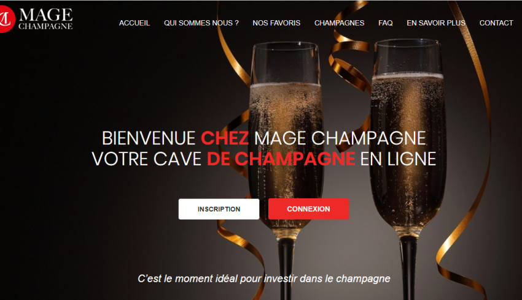
Task: Click the red CONNEXION button
Action: pos(309,209)
